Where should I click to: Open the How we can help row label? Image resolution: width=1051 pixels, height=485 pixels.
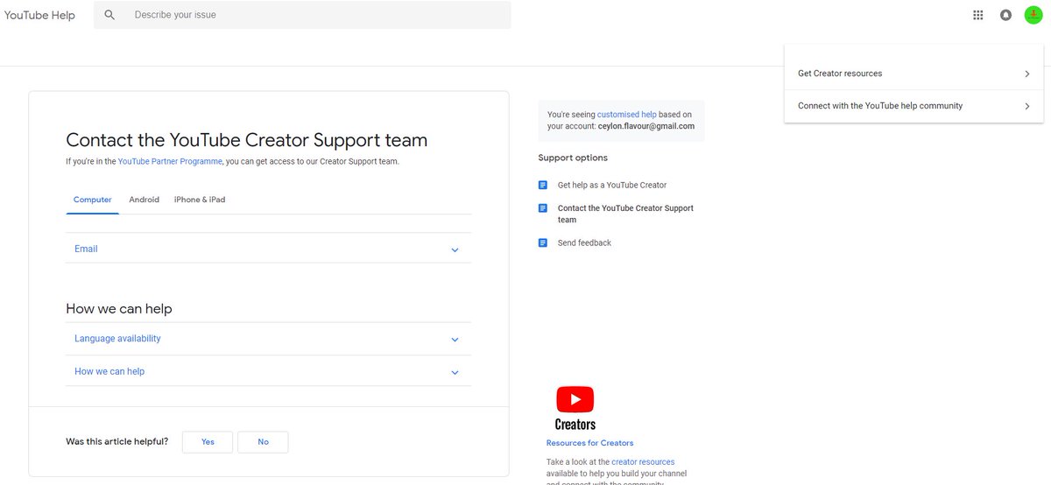109,371
